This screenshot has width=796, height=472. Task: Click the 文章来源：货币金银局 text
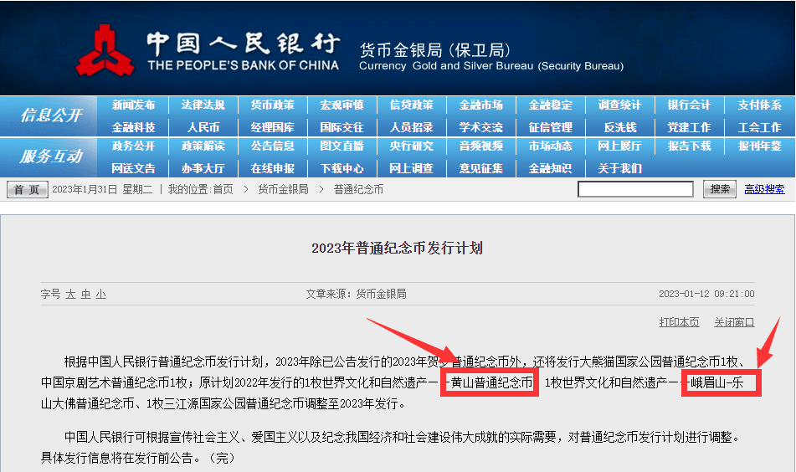coord(356,294)
